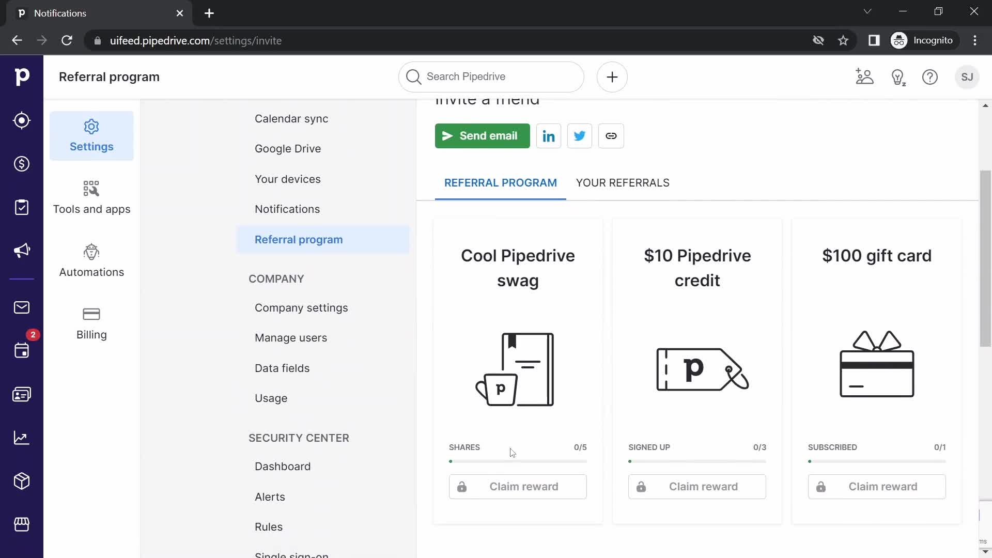Click the Settings gear icon
The width and height of the screenshot is (992, 558).
(91, 127)
